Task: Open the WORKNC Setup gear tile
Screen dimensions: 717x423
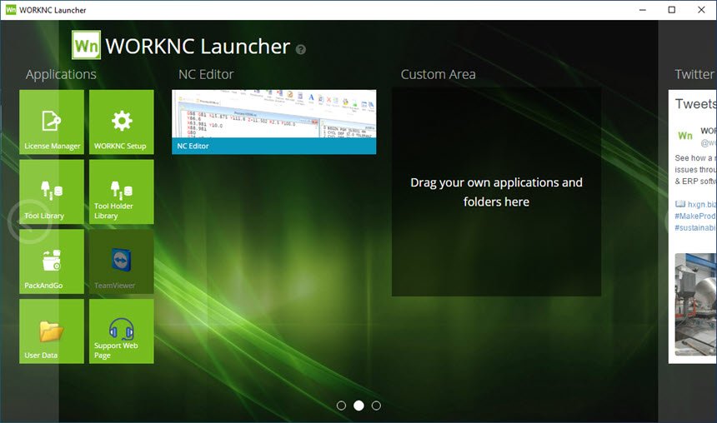Action: pos(122,122)
